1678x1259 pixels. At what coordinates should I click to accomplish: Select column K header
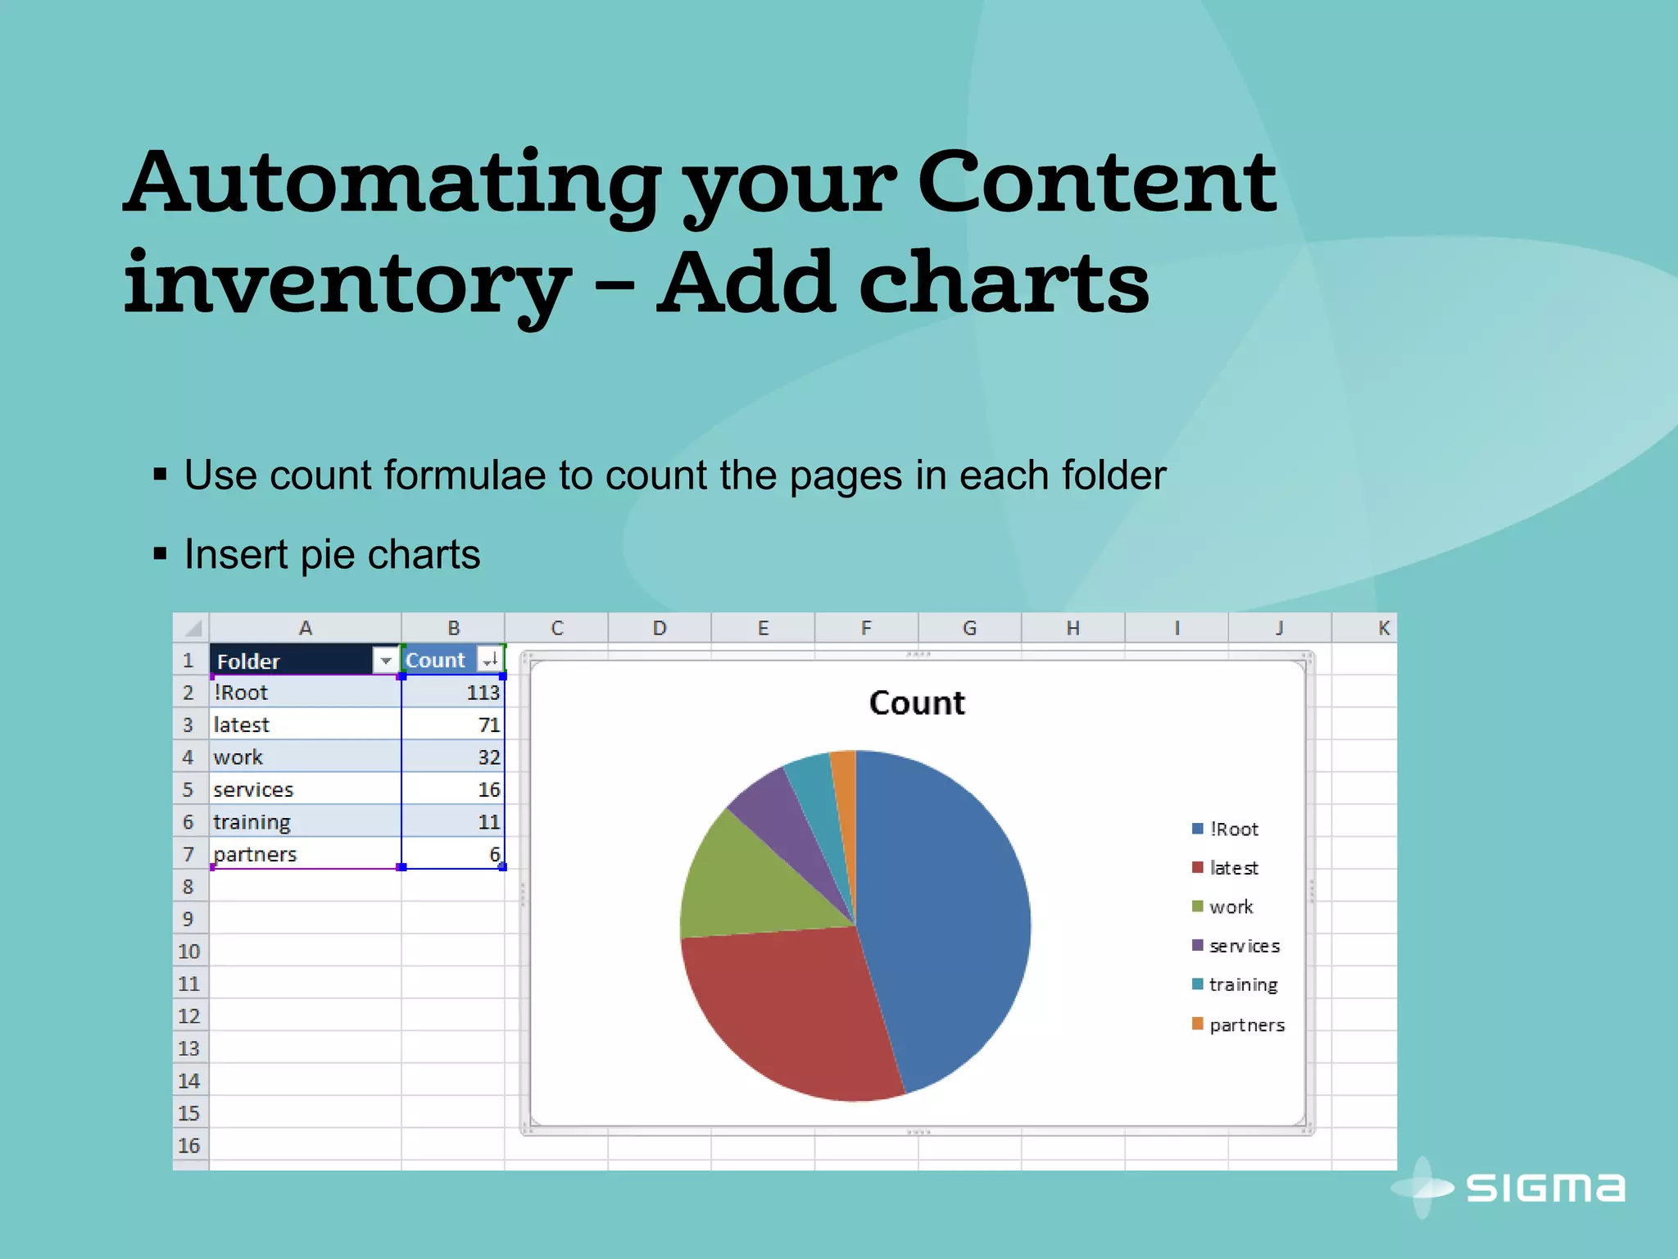click(1365, 628)
